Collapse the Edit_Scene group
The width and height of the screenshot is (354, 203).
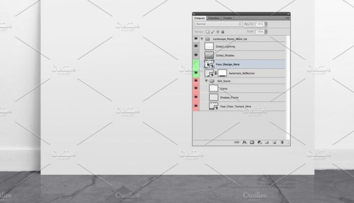click(x=206, y=81)
